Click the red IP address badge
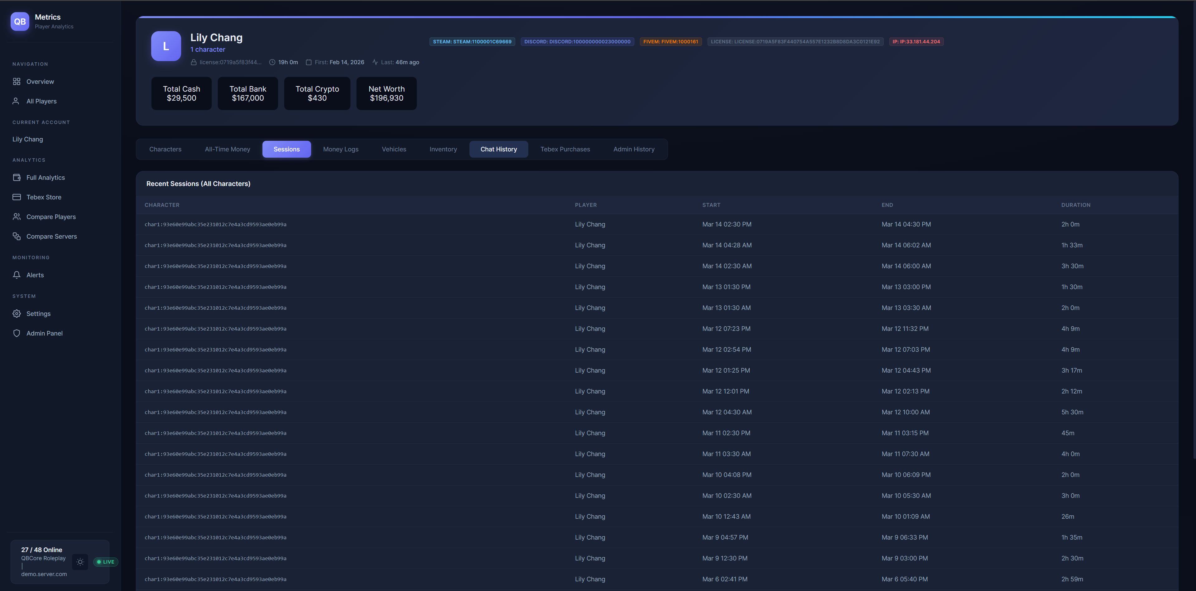Viewport: 1196px width, 591px height. tap(915, 42)
